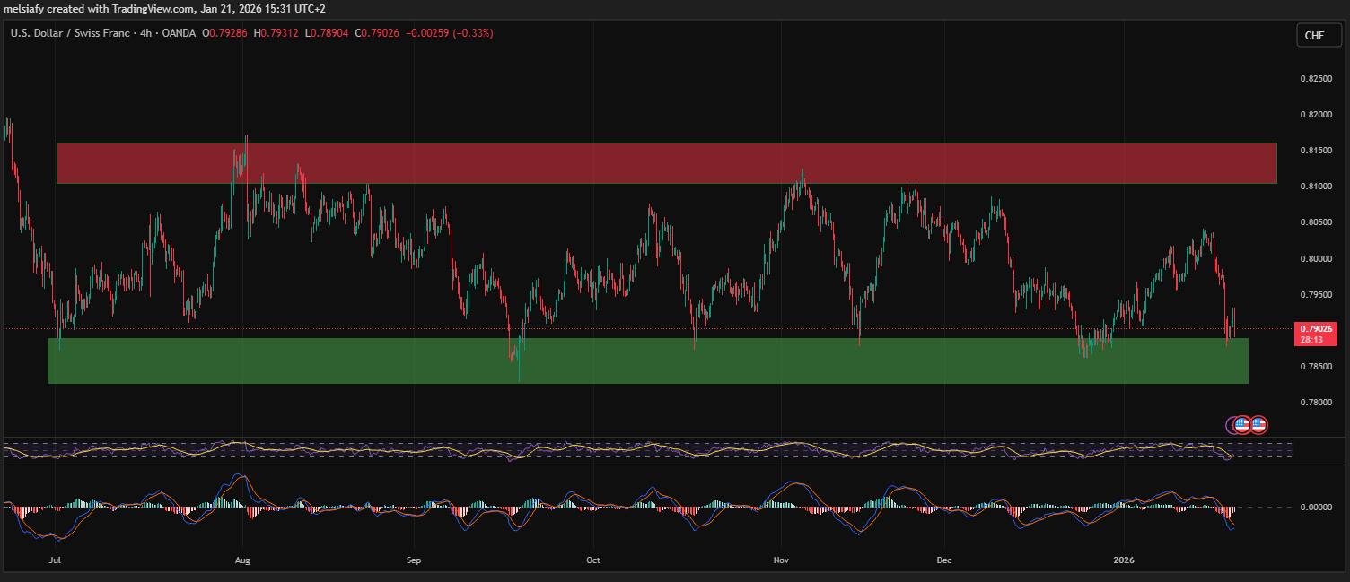Click the change value −0.00259 (−0.33%)
The image size is (1350, 582).
[450, 33]
